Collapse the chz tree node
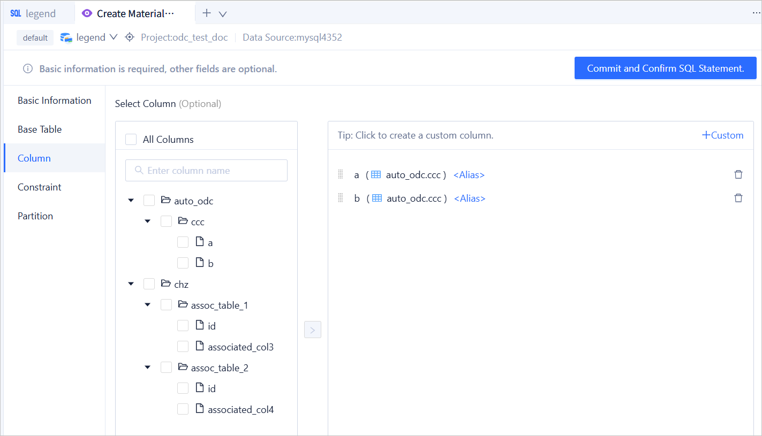 pyautogui.click(x=131, y=284)
